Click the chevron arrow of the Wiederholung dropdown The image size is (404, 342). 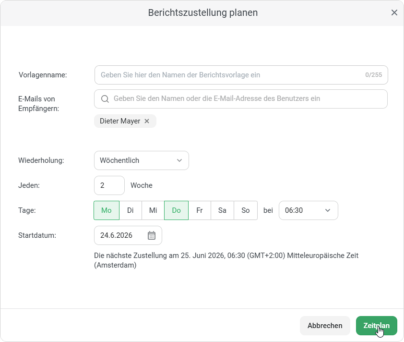(x=179, y=160)
